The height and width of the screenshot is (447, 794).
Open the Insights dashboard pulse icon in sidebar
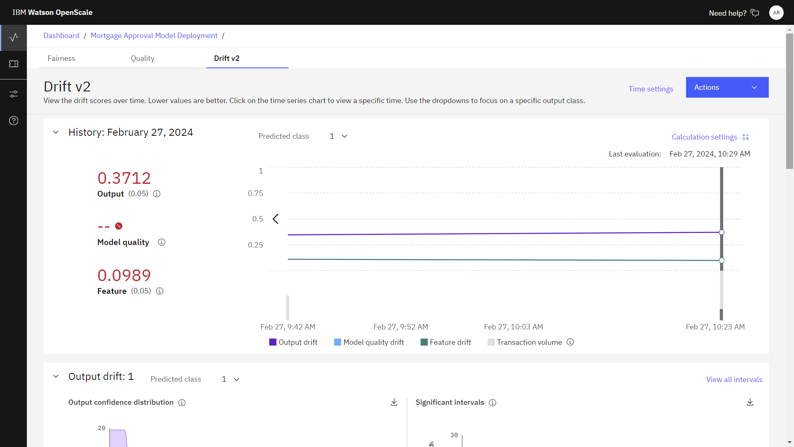(14, 38)
